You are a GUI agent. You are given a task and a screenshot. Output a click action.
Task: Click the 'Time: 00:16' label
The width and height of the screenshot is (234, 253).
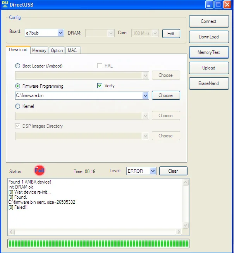(84, 172)
